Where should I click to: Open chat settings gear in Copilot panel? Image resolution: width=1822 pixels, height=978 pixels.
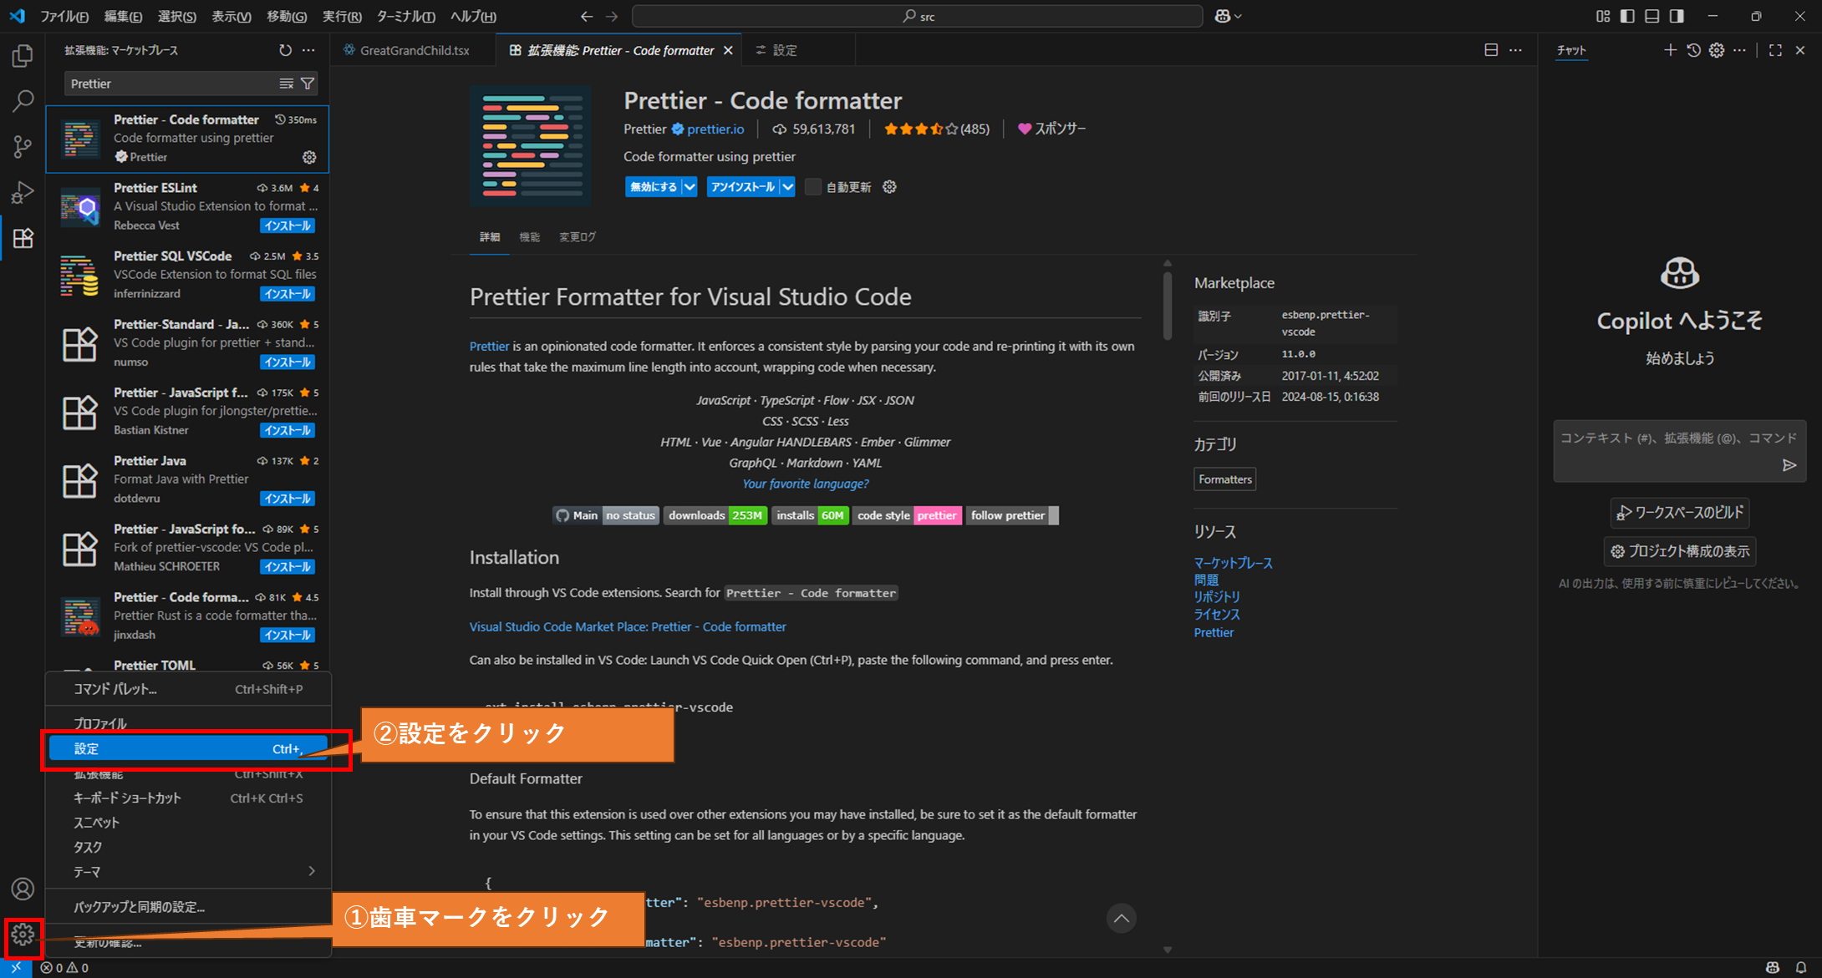(1717, 50)
